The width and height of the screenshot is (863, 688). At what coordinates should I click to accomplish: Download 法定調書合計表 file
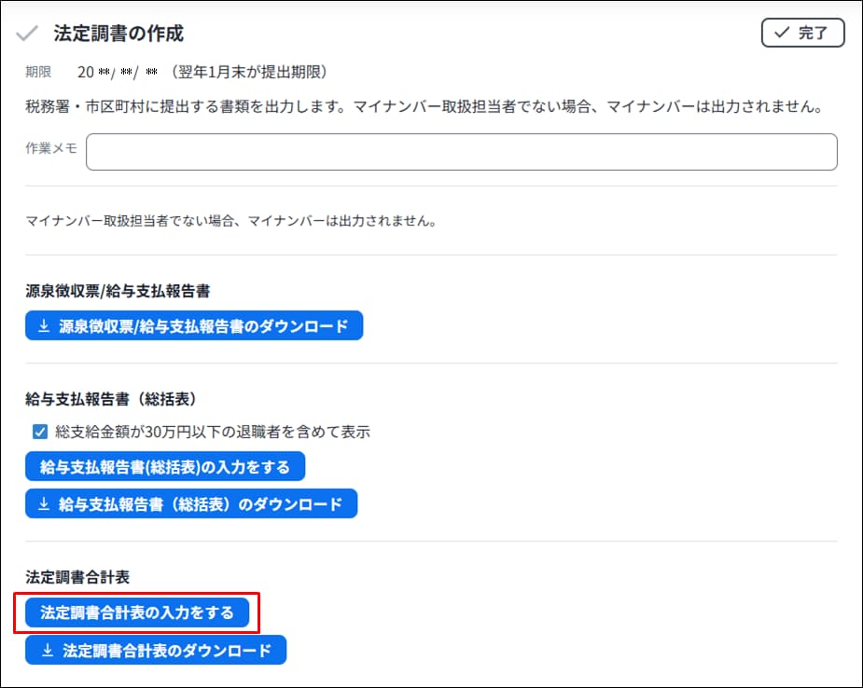156,651
